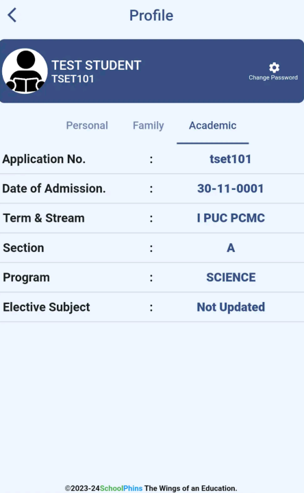Tap the I PUC PCMC stream value
The image size is (304, 493).
[231, 218]
